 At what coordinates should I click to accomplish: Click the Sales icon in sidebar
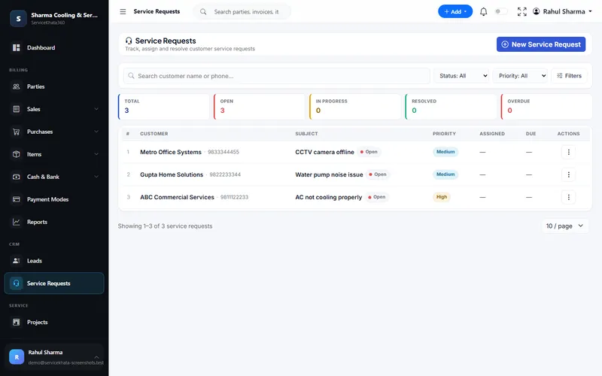[16, 109]
